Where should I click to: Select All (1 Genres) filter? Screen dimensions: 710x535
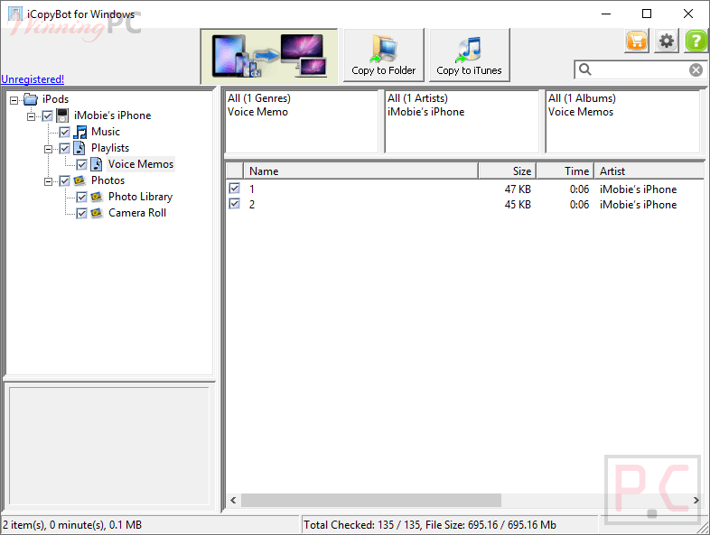(259, 98)
